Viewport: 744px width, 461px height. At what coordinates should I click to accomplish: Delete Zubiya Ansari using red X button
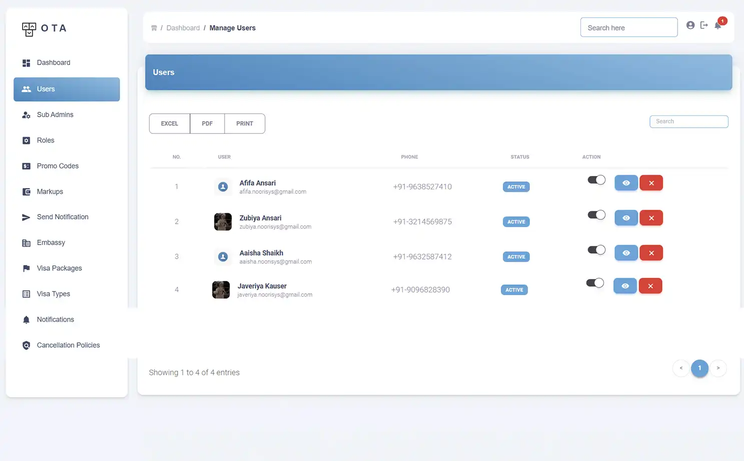(651, 218)
